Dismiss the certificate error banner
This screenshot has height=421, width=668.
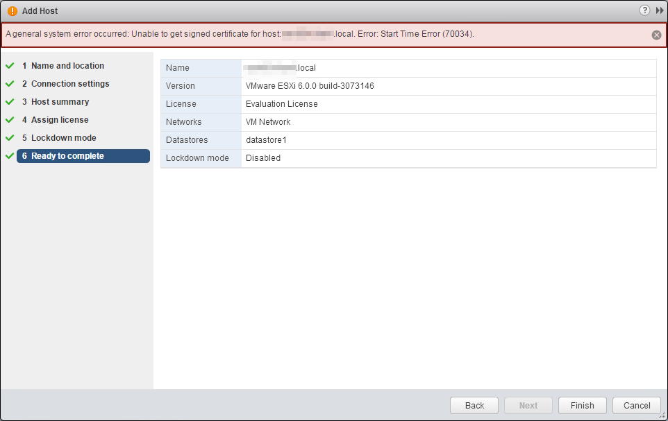(x=656, y=35)
